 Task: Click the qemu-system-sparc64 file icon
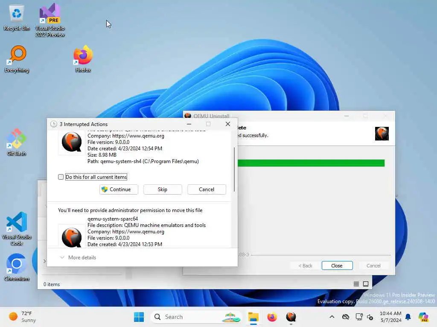point(72,237)
